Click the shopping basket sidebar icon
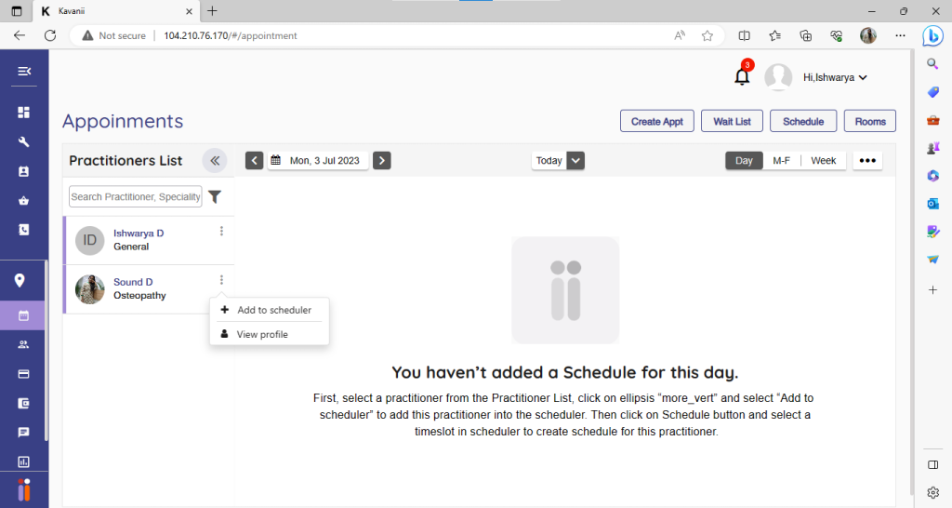Viewport: 952px width, 508px height. click(x=24, y=201)
